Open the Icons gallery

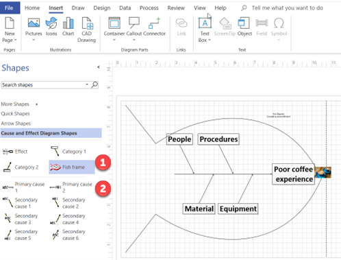pyautogui.click(x=51, y=27)
